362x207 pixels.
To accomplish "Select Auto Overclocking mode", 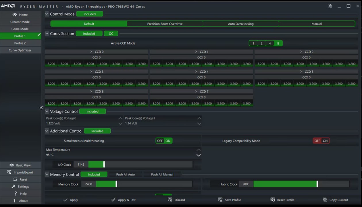I will 241,24.
